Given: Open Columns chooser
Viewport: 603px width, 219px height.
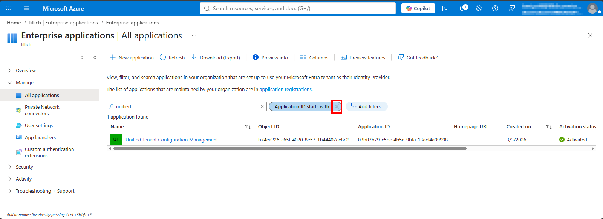Looking at the screenshot, I should coord(314,58).
